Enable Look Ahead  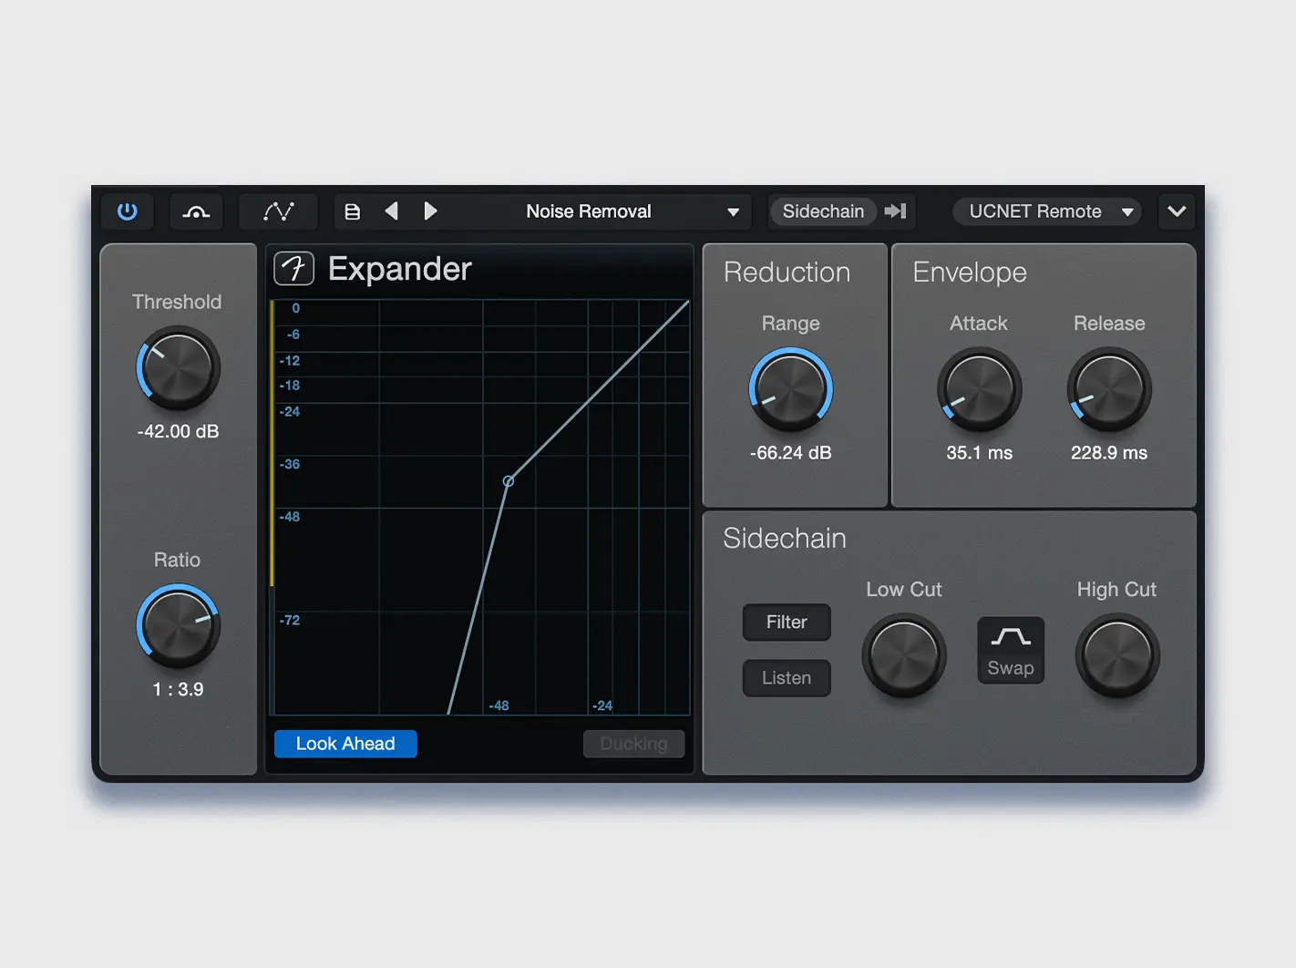[345, 744]
